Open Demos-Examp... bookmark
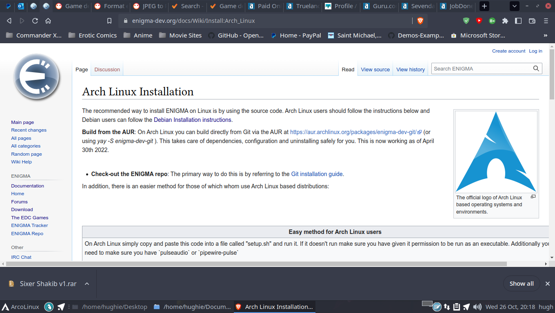 (x=416, y=35)
